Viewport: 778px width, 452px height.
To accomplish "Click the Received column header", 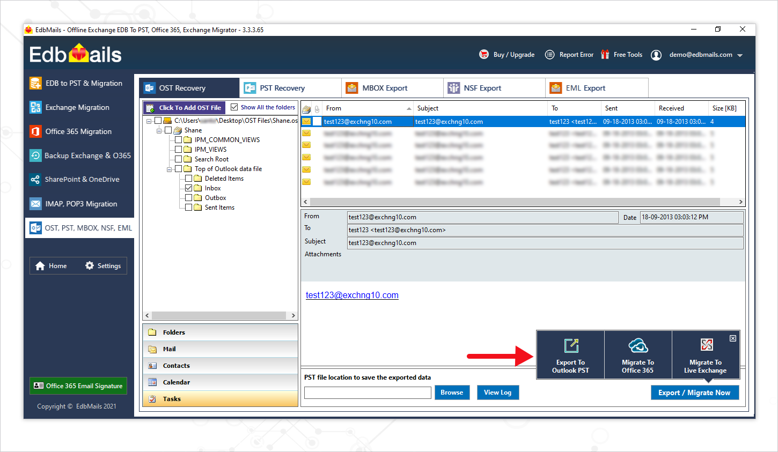I will click(x=681, y=108).
